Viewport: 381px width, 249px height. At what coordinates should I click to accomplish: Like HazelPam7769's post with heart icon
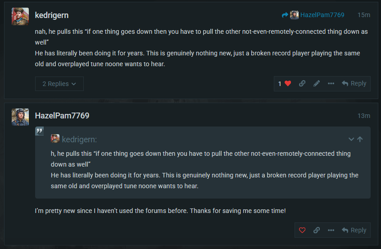(x=302, y=230)
